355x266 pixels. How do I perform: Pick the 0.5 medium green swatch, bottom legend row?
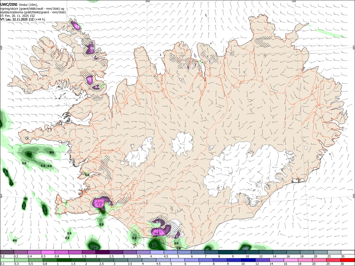[35, 260]
